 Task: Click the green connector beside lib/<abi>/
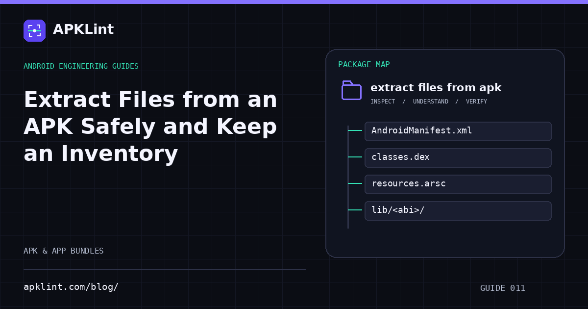click(x=355, y=210)
